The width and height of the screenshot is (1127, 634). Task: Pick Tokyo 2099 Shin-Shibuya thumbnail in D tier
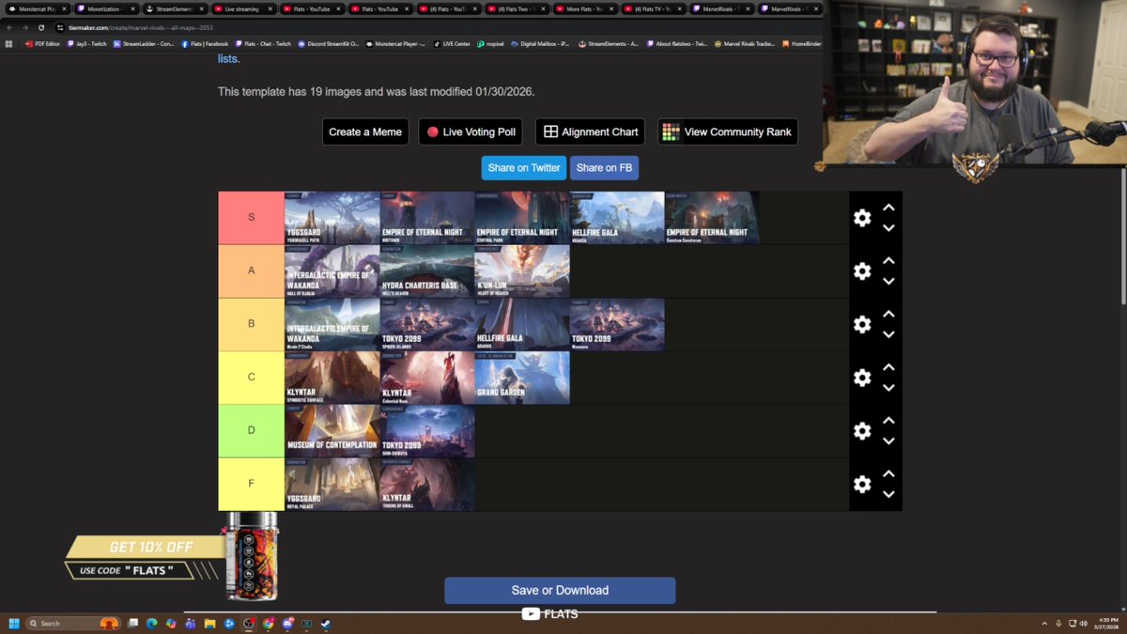coord(427,431)
